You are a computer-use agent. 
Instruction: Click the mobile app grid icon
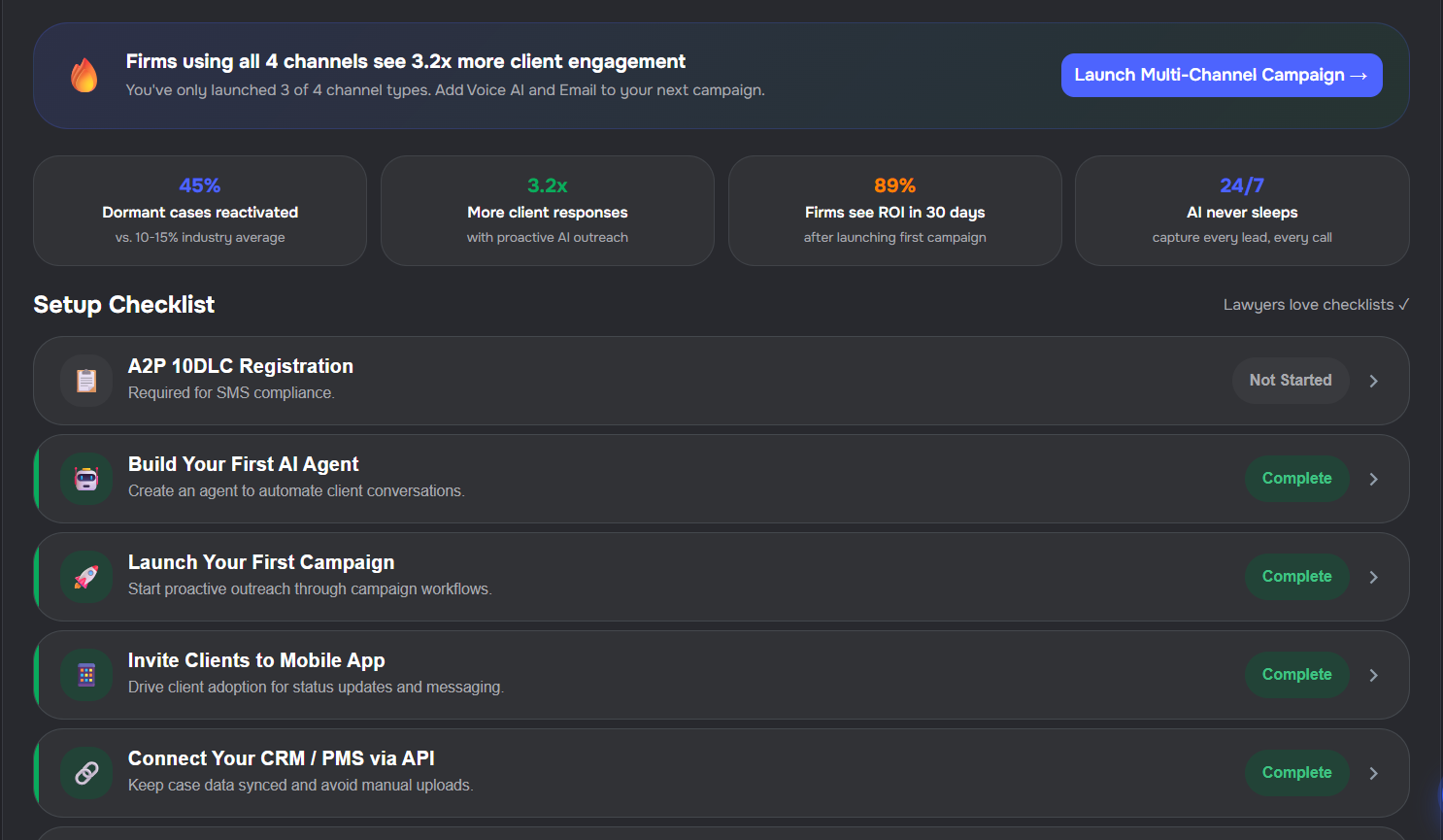coord(86,675)
